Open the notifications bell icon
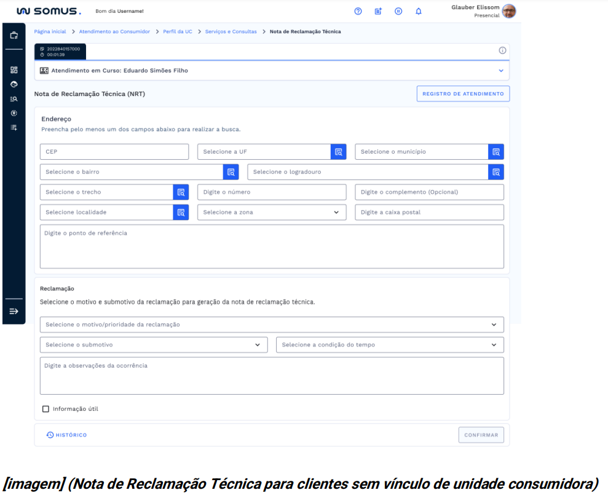The height and width of the screenshot is (498, 608). pos(419,11)
